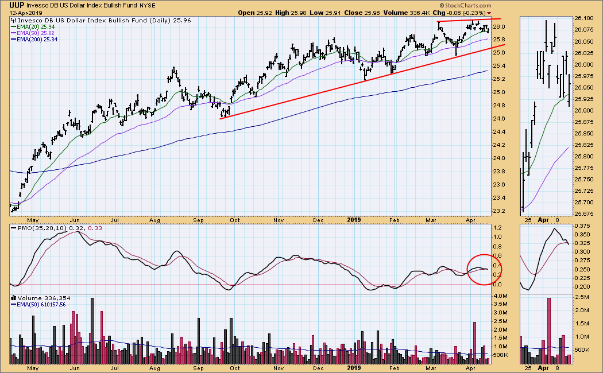Click the 26.100 label in the zoom panel
Image resolution: width=603 pixels, height=373 pixels.
[585, 18]
